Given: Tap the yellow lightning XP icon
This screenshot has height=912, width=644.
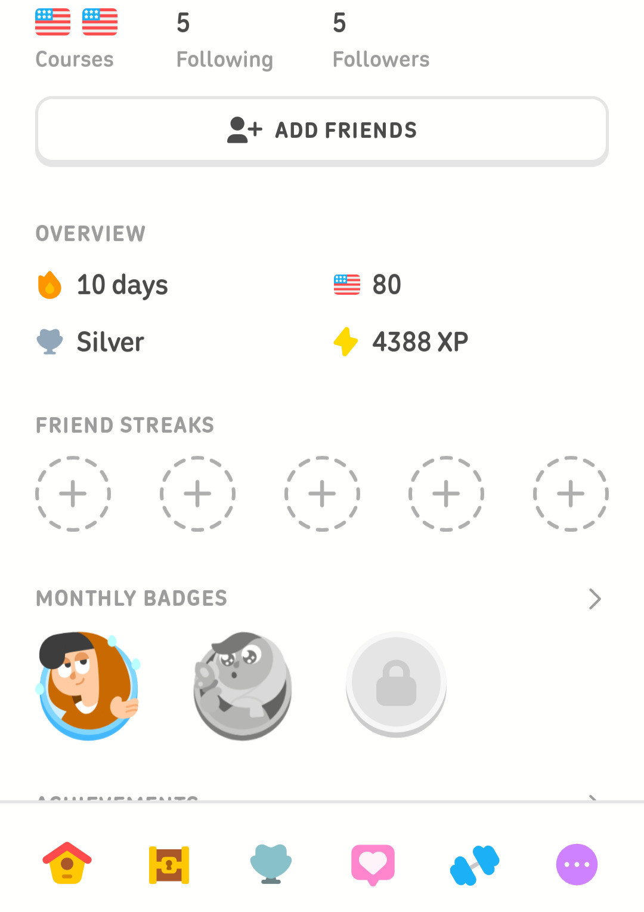Looking at the screenshot, I should pos(346,341).
